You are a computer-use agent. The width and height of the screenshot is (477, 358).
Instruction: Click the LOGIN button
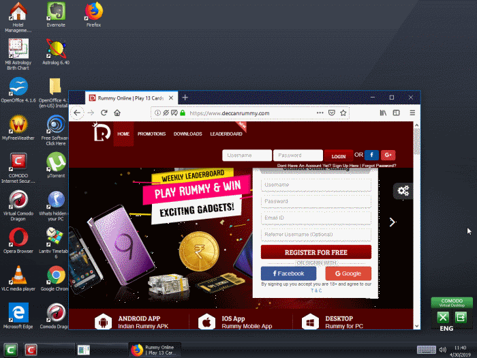339,156
